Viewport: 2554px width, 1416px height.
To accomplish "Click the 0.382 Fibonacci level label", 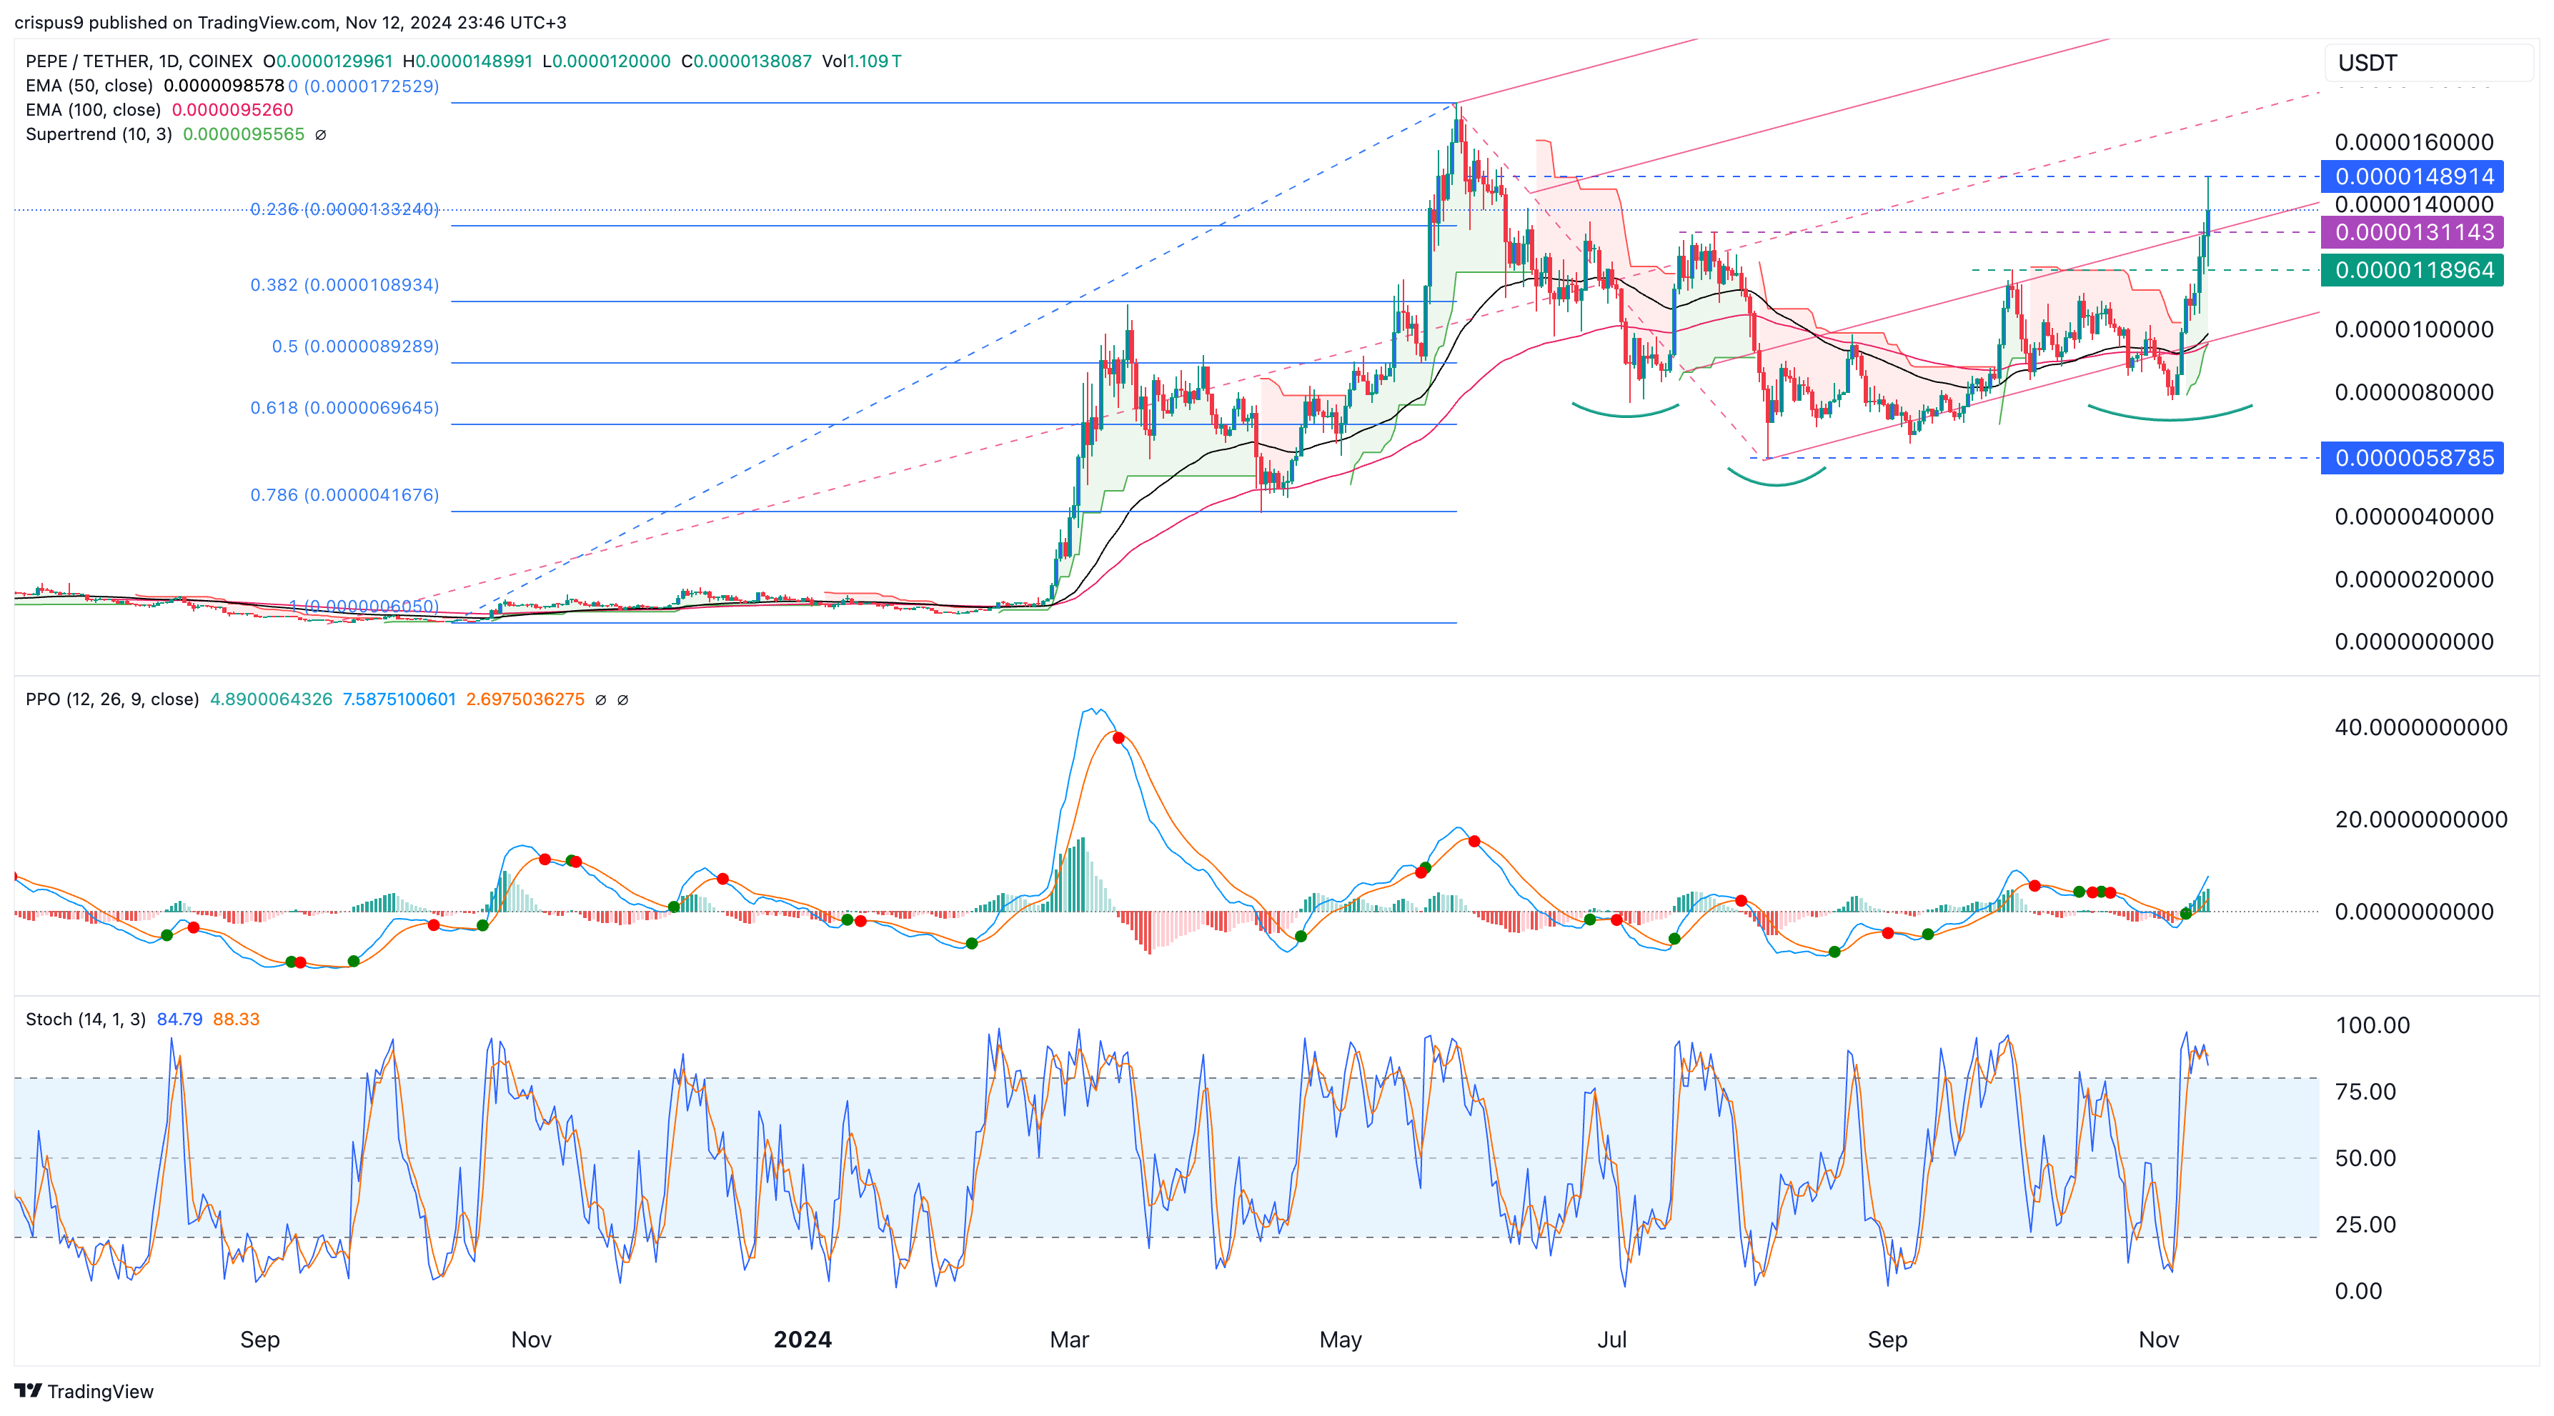I will coord(344,285).
